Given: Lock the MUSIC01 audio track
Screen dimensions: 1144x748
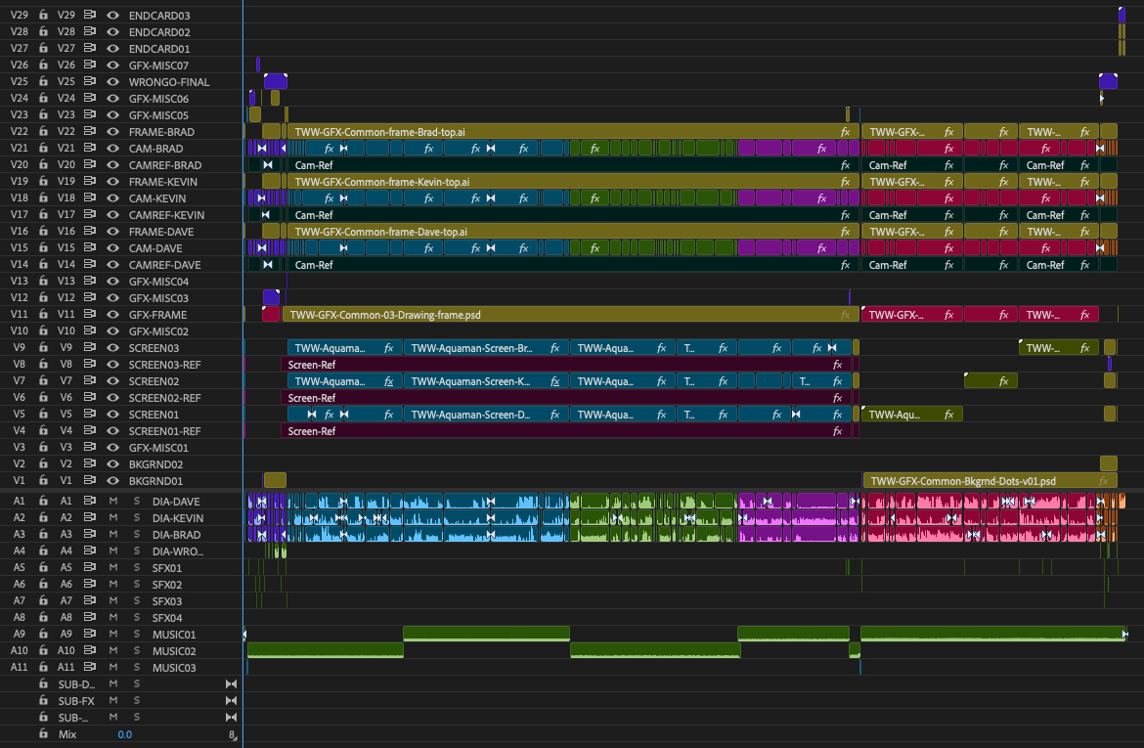Looking at the screenshot, I should point(43,635).
